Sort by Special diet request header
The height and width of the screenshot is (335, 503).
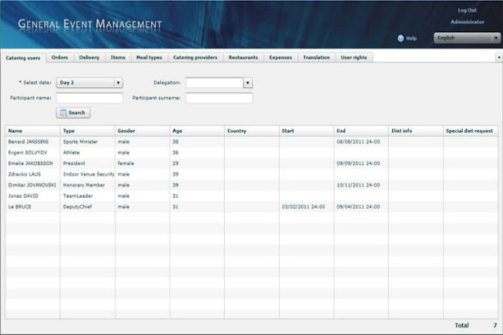tap(471, 131)
